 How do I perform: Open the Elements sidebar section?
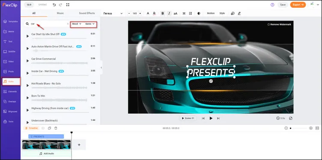10,92
